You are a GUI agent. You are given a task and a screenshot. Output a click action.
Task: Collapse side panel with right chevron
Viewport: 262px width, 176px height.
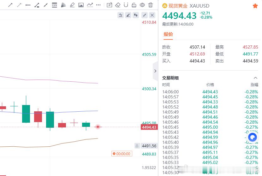point(155,71)
